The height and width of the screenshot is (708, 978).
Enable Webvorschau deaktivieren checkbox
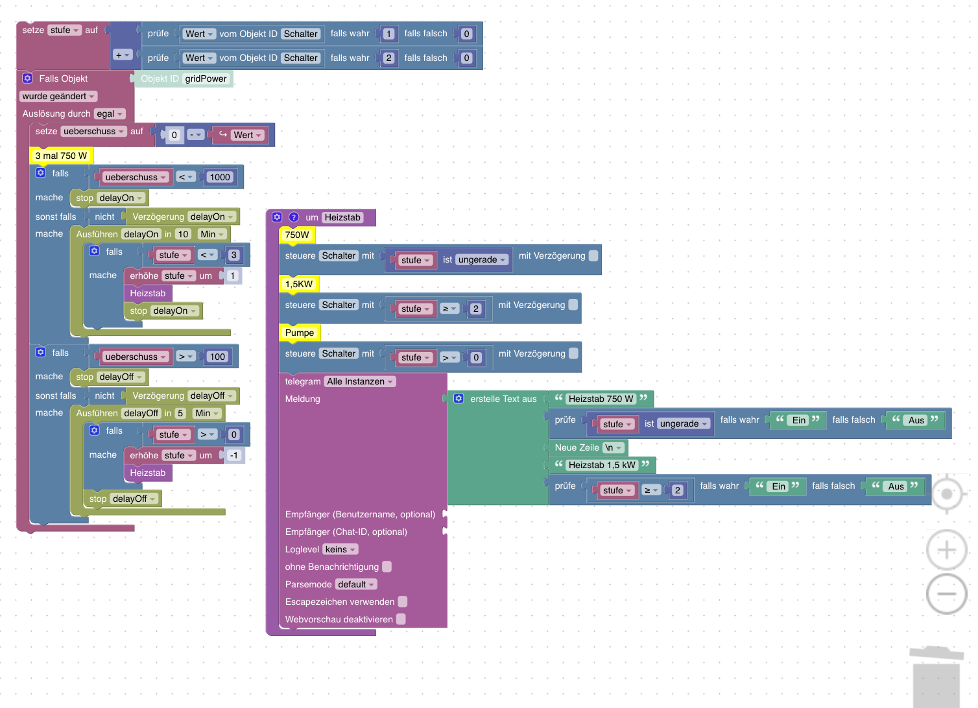pos(401,619)
